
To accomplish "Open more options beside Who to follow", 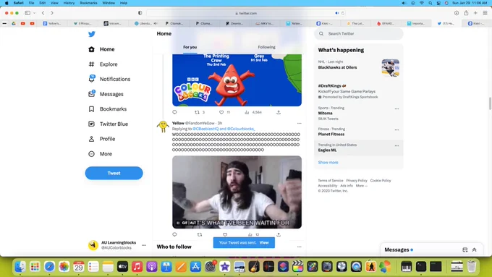I will pos(300,247).
